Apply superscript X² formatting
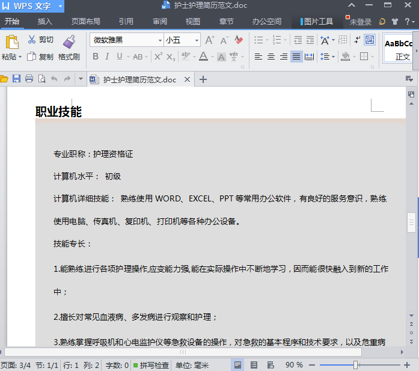The image size is (419, 371). 158,57
